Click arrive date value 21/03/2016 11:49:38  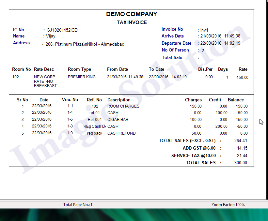point(220,36)
